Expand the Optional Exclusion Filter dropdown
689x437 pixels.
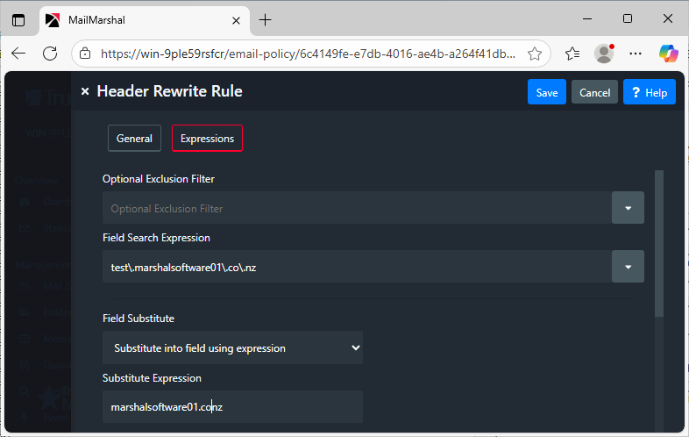pyautogui.click(x=628, y=208)
